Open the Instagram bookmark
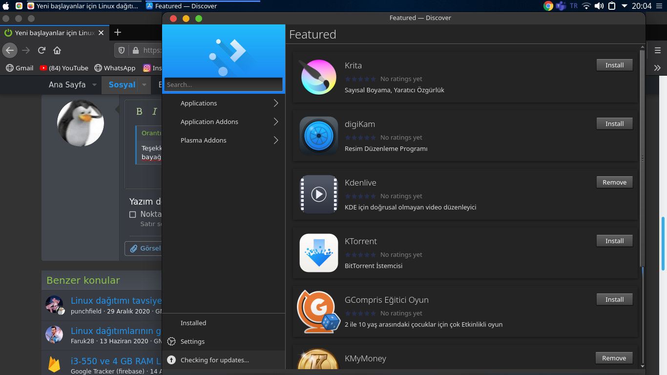667x375 pixels. point(152,68)
